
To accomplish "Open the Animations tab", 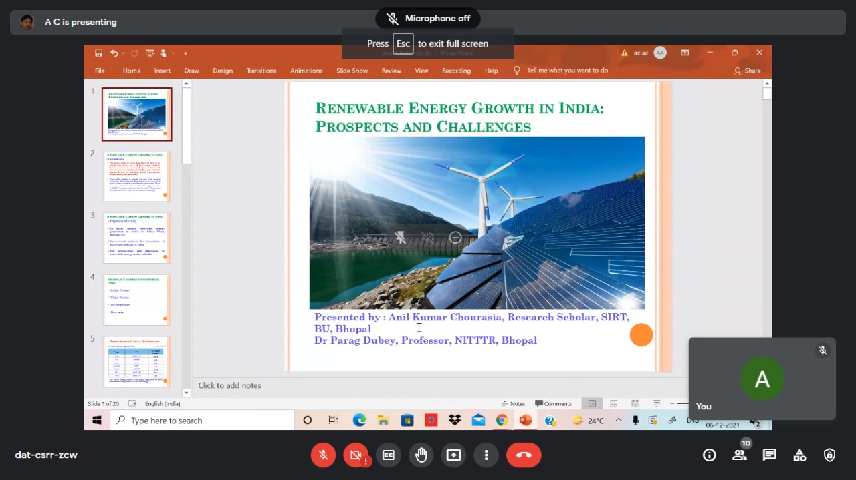I will coord(306,71).
